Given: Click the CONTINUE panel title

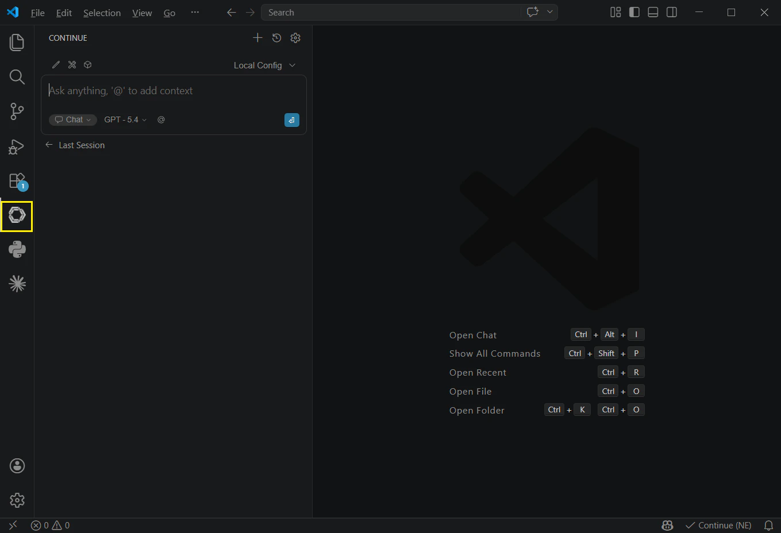Looking at the screenshot, I should [68, 38].
